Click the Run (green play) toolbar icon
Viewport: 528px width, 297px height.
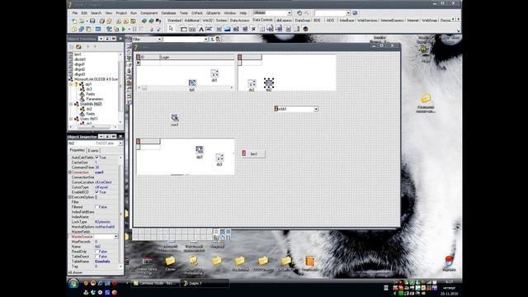point(124,30)
